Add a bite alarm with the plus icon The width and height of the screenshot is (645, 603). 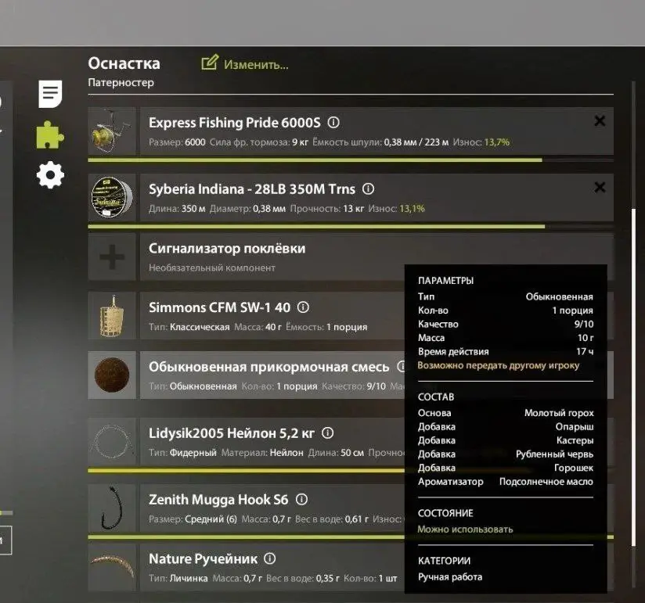(x=112, y=257)
